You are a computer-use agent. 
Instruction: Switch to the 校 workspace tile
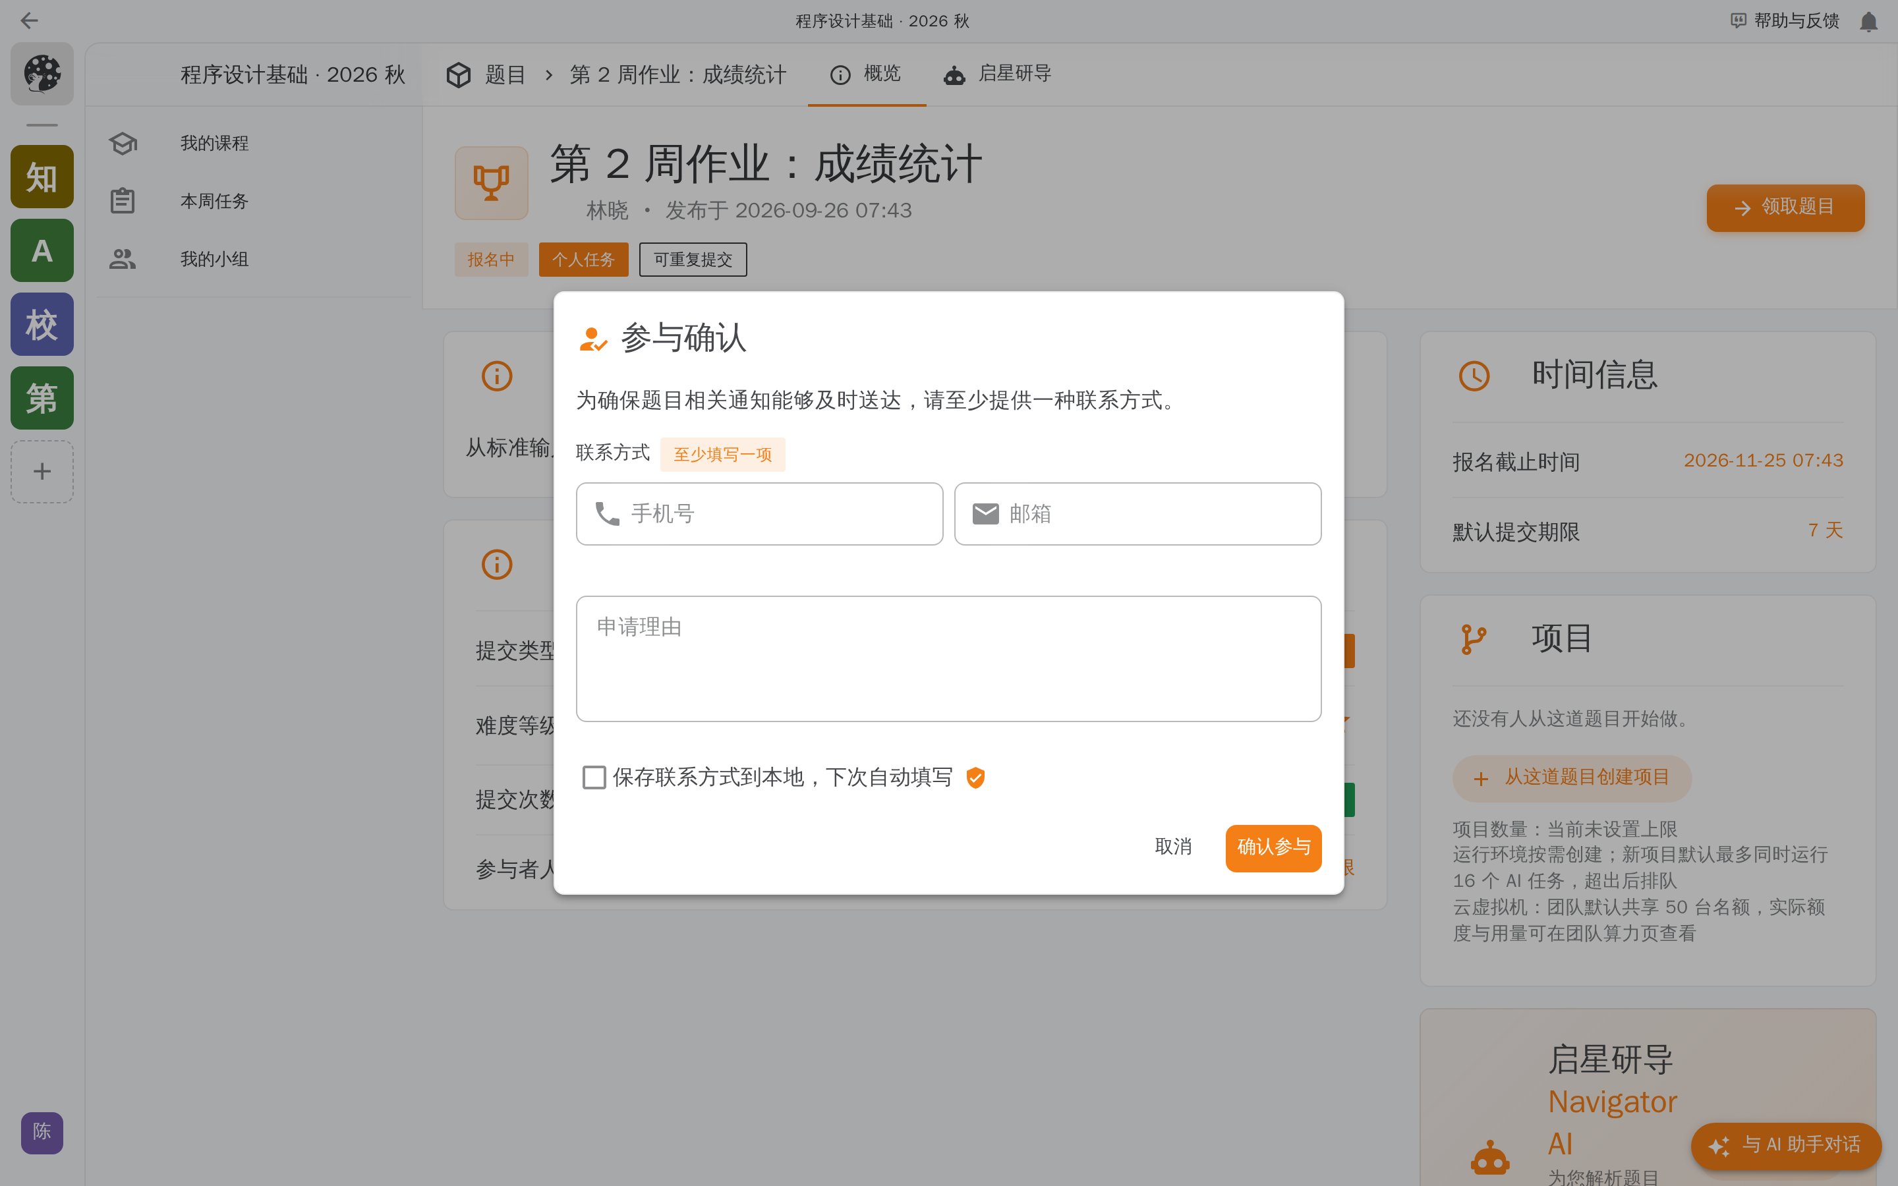42,324
